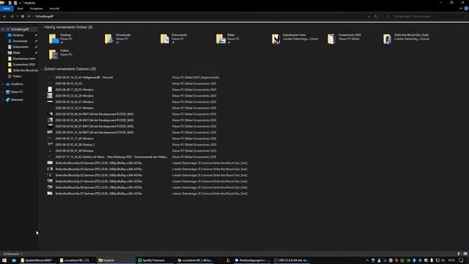Switch to the Ansicht ribbon tab
The image size is (469, 264).
(54, 9)
